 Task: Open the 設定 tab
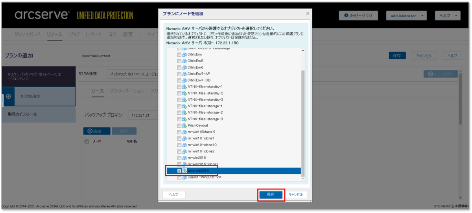(x=128, y=34)
